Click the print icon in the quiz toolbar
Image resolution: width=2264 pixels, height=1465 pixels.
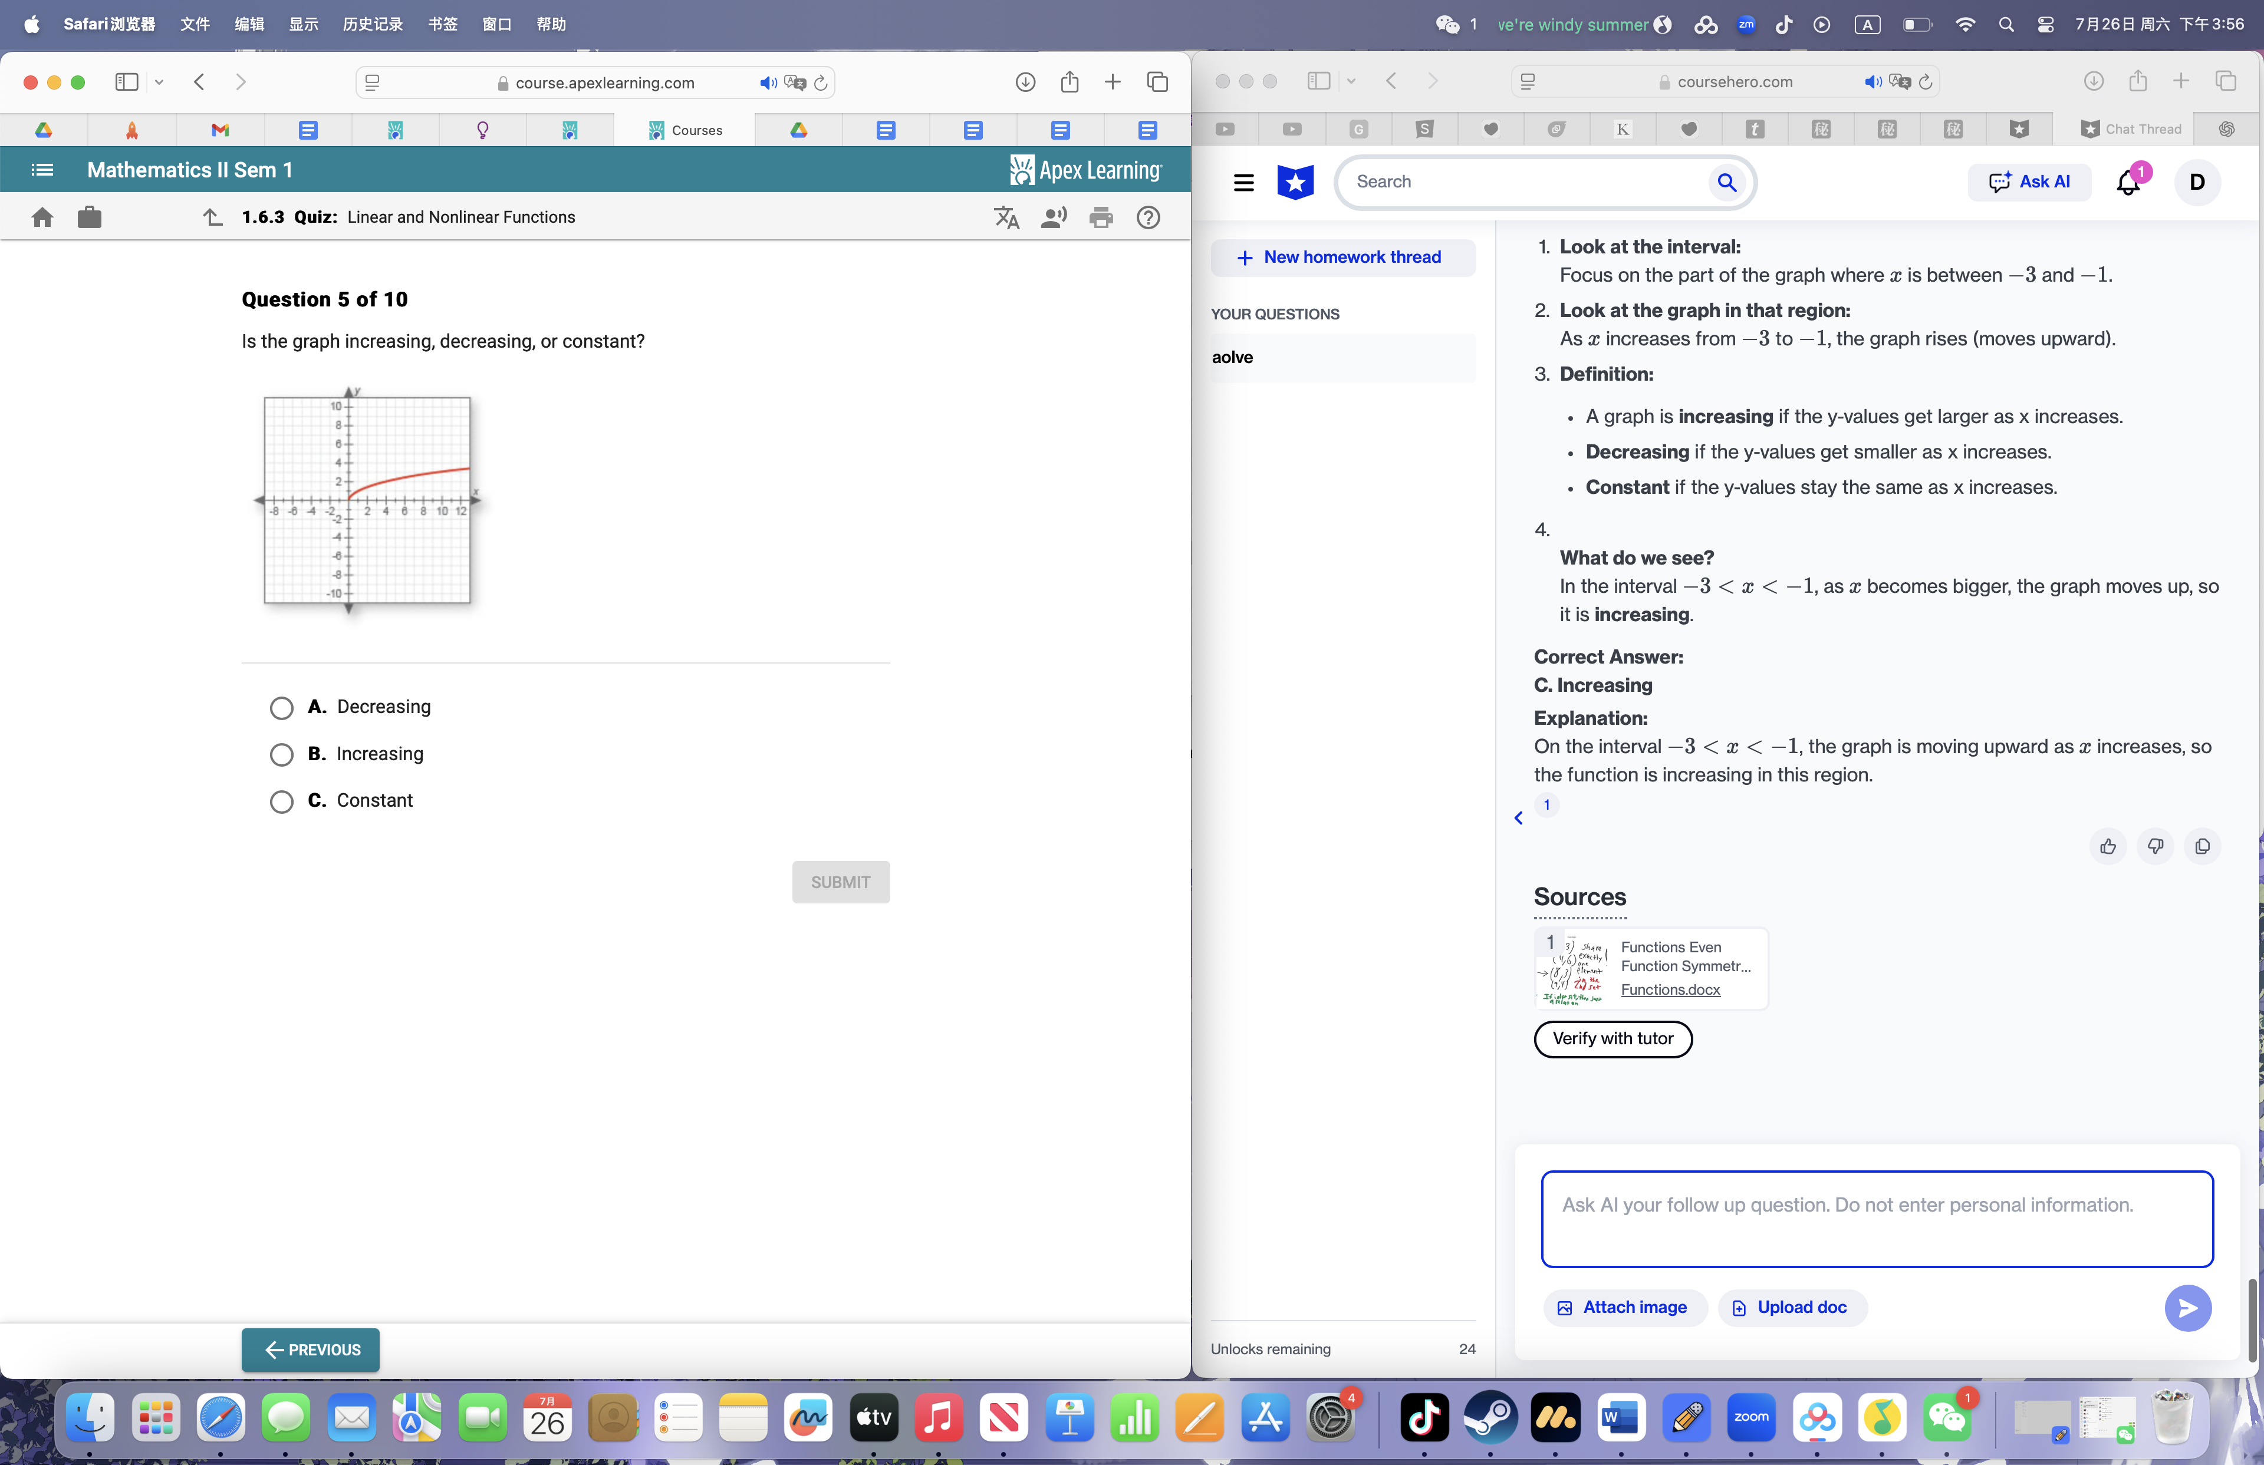[x=1101, y=217]
